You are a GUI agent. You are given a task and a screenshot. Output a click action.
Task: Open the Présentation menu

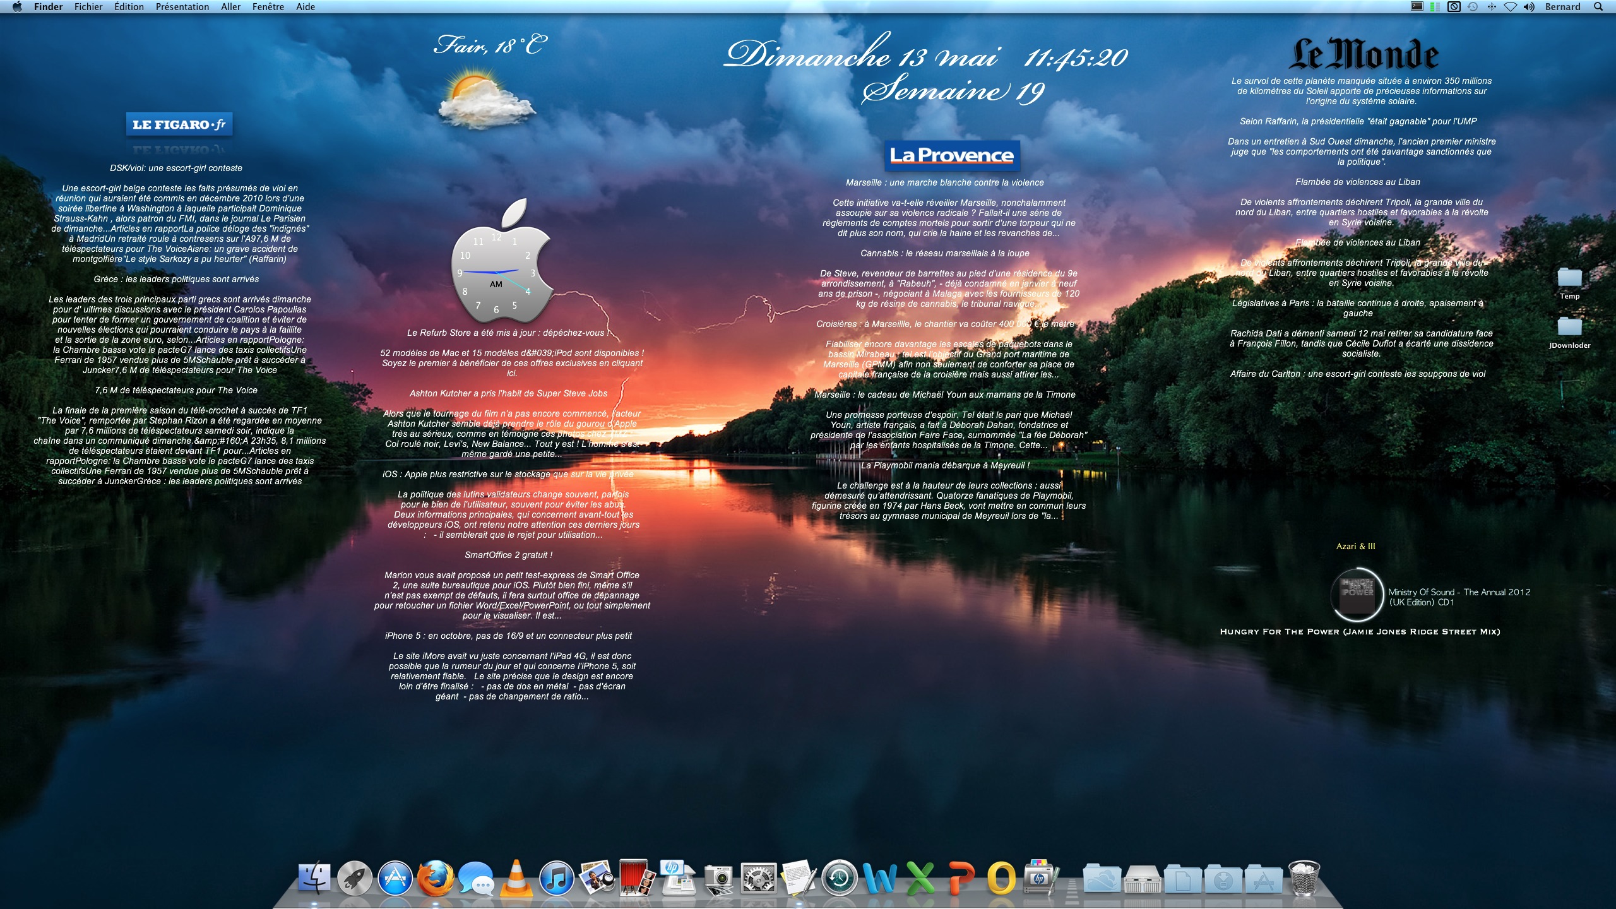[182, 7]
